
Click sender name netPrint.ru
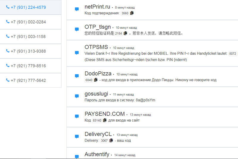coord(97,7)
